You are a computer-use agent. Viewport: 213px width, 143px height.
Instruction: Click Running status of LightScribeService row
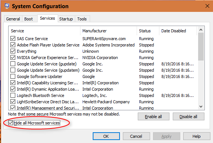(x=146, y=102)
